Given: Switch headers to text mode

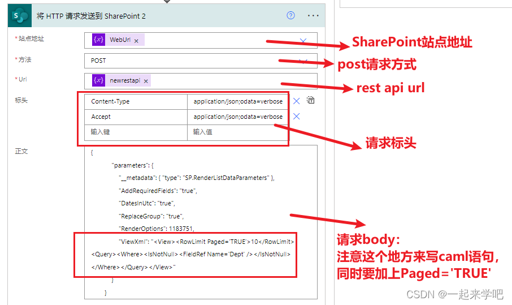Looking at the screenshot, I should [310, 100].
